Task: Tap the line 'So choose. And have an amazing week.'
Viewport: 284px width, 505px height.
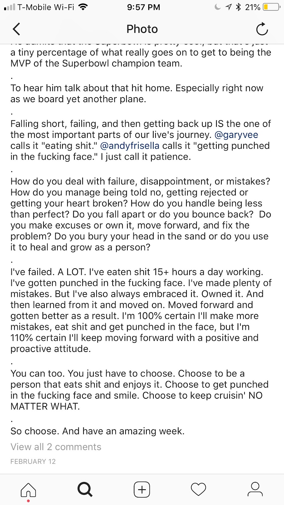Action: 98,431
